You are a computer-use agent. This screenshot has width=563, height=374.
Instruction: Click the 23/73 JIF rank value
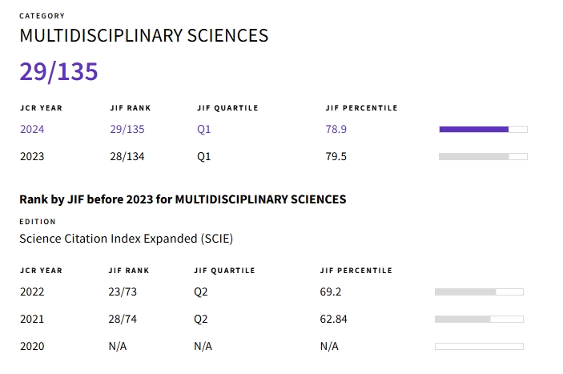[x=123, y=292]
